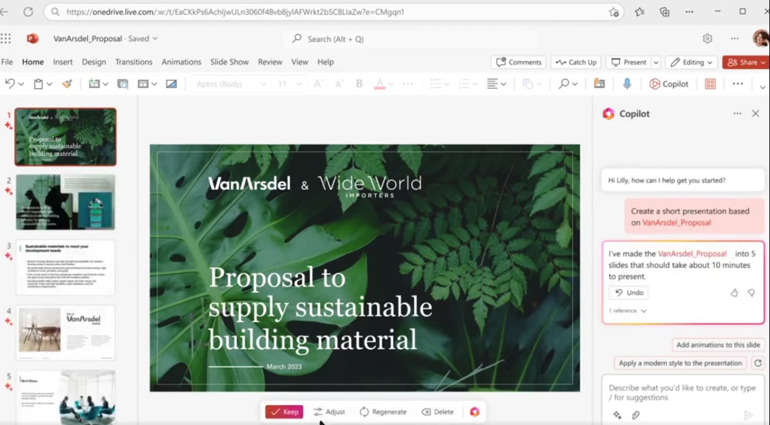Select the Format Painter brush
770x425 pixels.
click(67, 84)
